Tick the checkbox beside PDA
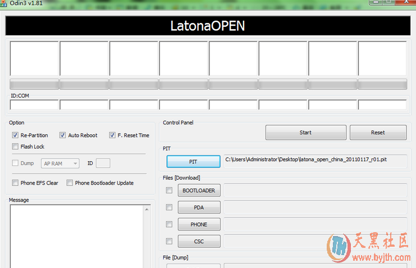416x268 pixels. coord(169,208)
